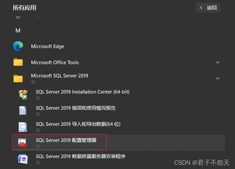Launch SQL Server 2019 配置管理器
235x169 pixels.
66,140
